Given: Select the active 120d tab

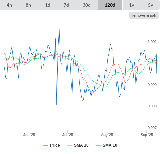Looking at the screenshot, I should click(x=110, y=5).
